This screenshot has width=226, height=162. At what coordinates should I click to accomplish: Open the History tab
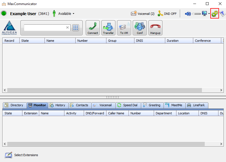click(57, 105)
